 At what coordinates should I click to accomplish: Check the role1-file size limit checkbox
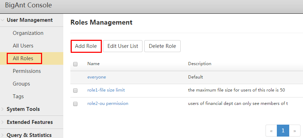click(x=75, y=90)
